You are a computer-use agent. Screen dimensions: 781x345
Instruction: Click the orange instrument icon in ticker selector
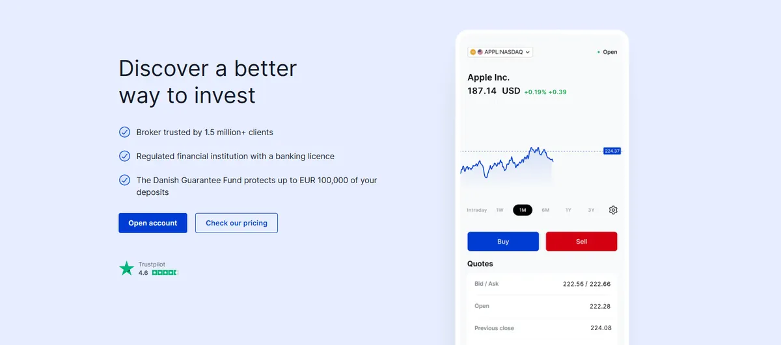pos(473,52)
